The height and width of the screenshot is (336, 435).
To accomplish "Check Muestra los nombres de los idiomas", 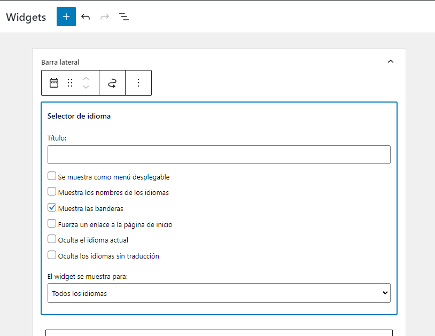I will [52, 192].
